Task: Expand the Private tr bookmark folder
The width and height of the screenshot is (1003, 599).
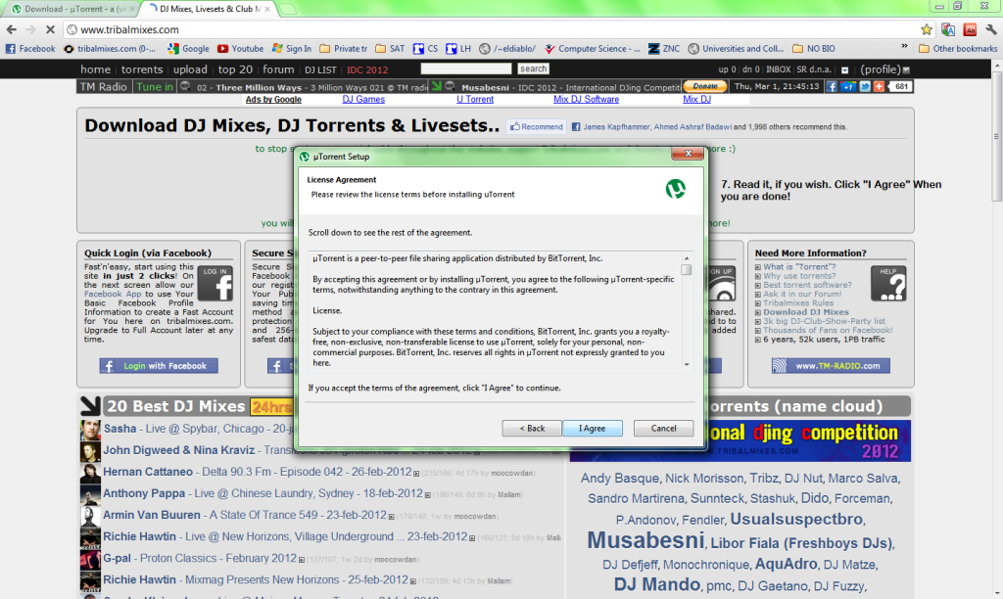Action: [x=344, y=49]
